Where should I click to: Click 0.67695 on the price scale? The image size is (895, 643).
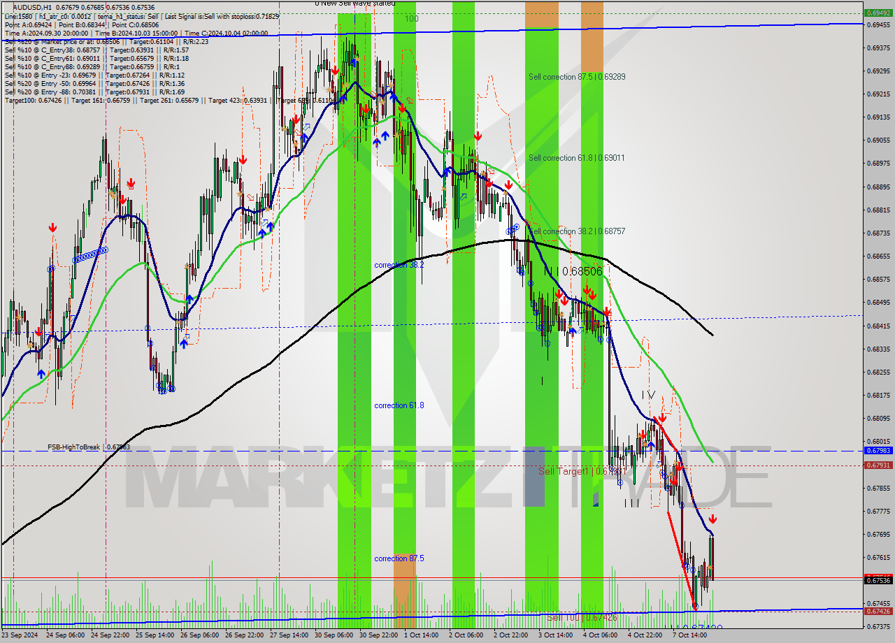878,534
